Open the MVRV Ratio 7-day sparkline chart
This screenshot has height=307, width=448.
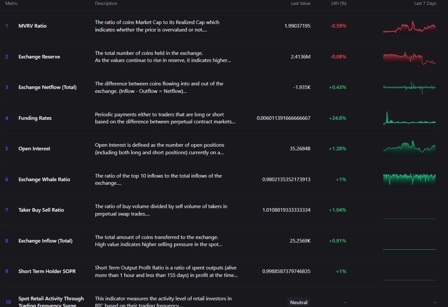409,27
